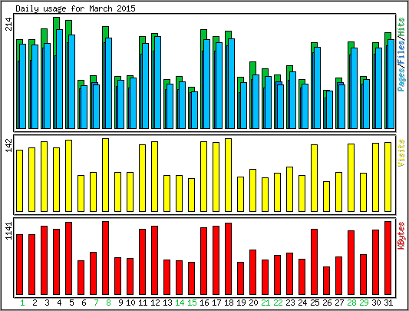Viewport: 409px width, 311px height.
Task: Select the yellow Visits bar for day 31
Action: pos(388,177)
